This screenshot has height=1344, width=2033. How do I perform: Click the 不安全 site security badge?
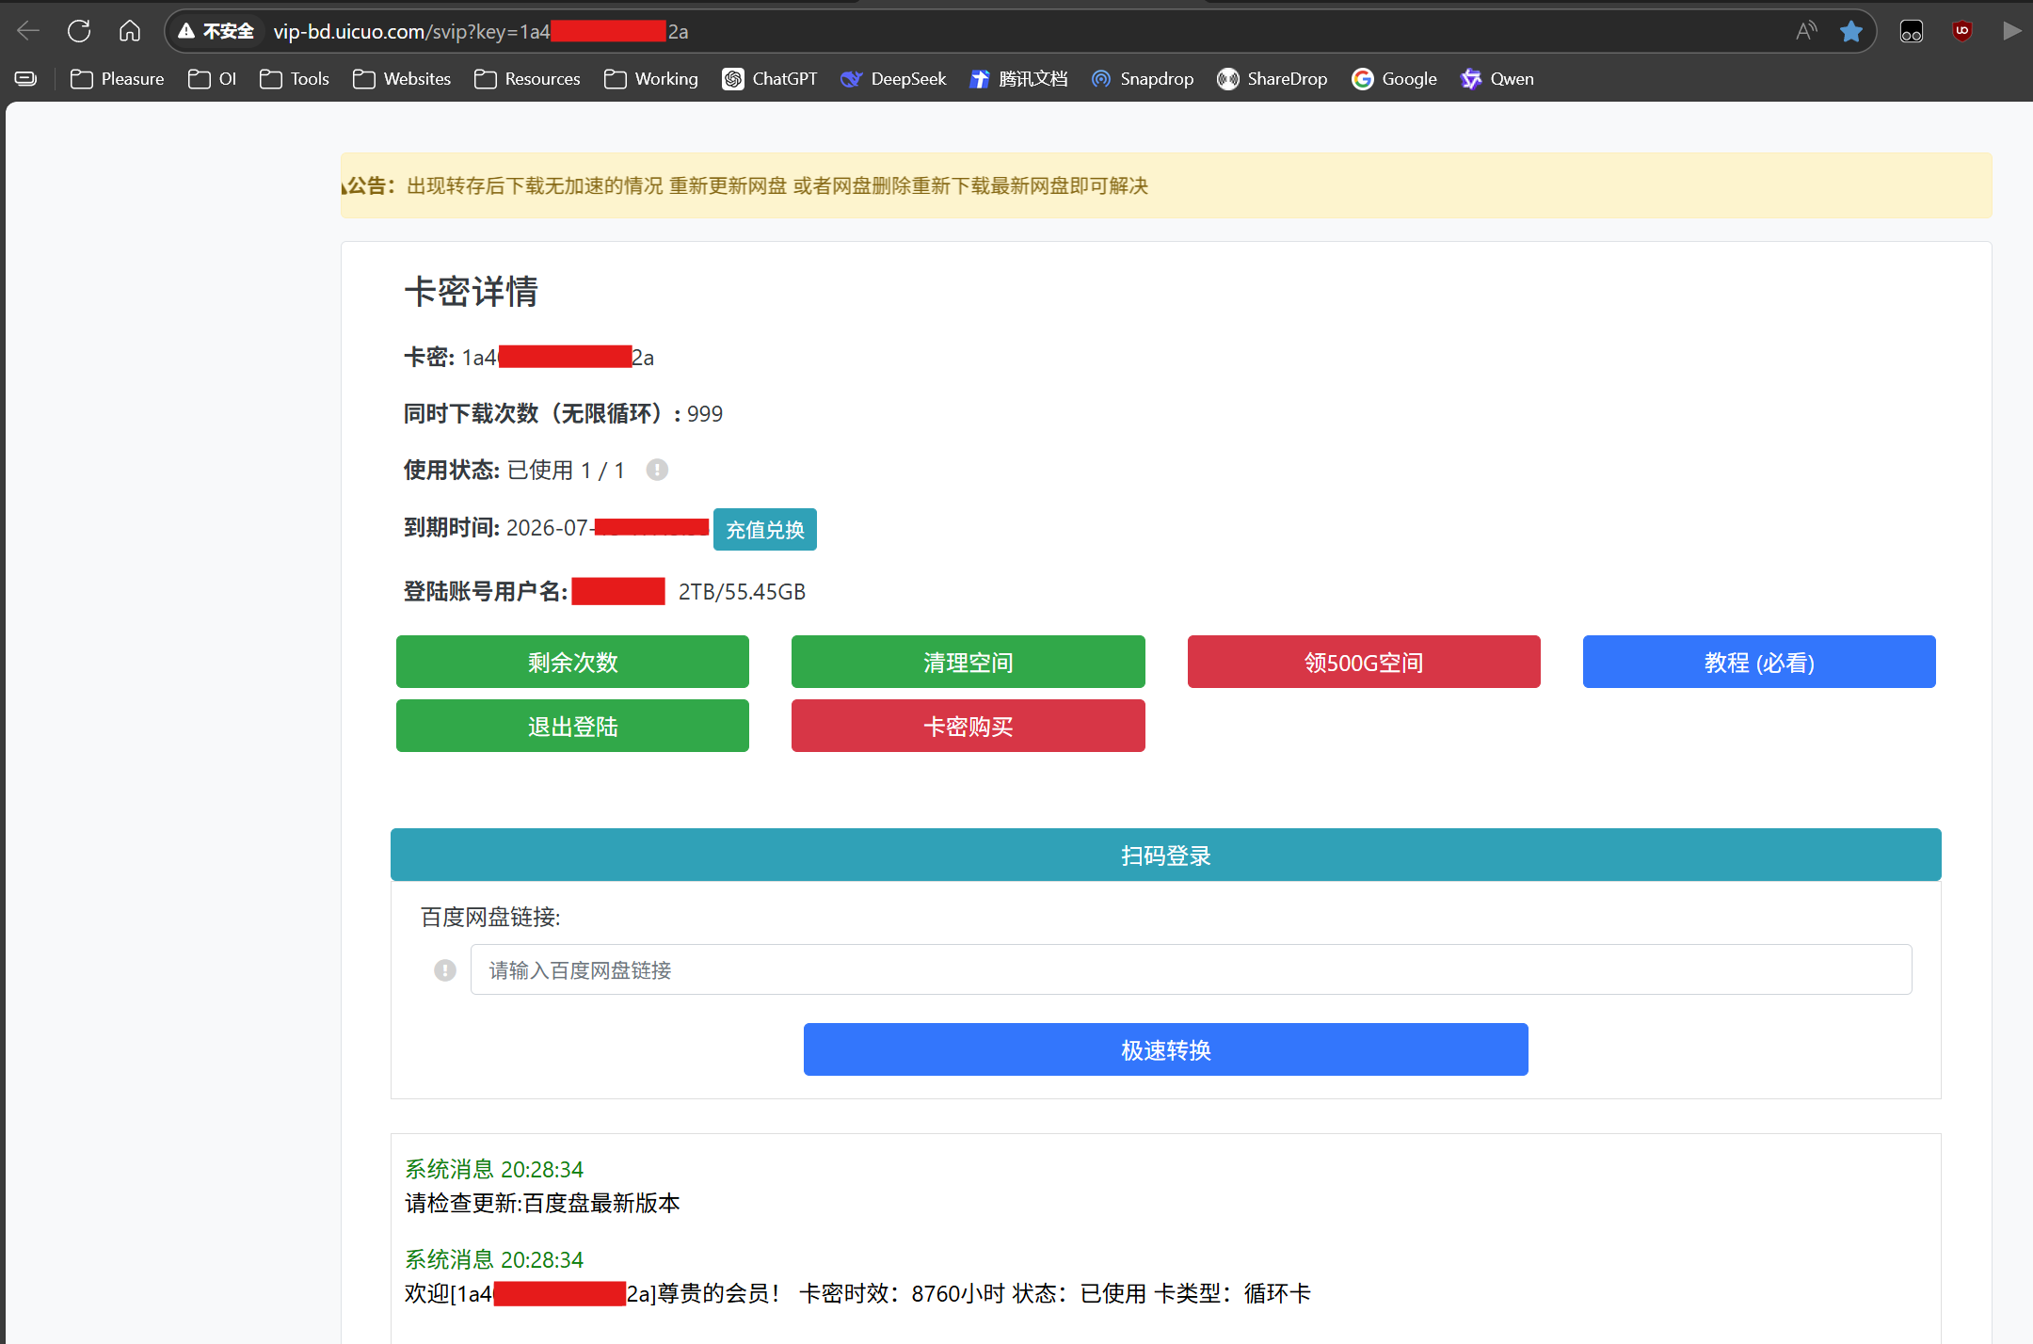click(216, 30)
